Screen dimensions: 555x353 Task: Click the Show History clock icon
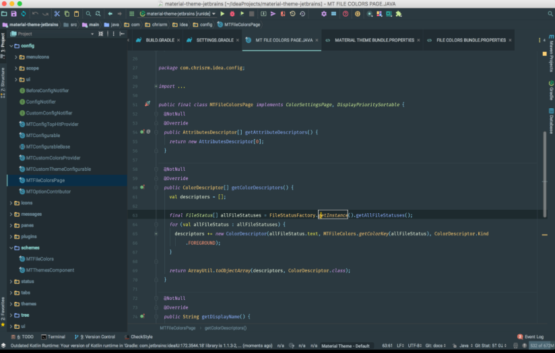pyautogui.click(x=293, y=13)
